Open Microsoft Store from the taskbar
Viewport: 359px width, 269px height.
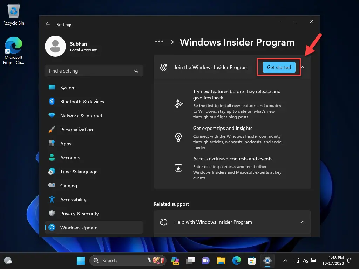252,261
